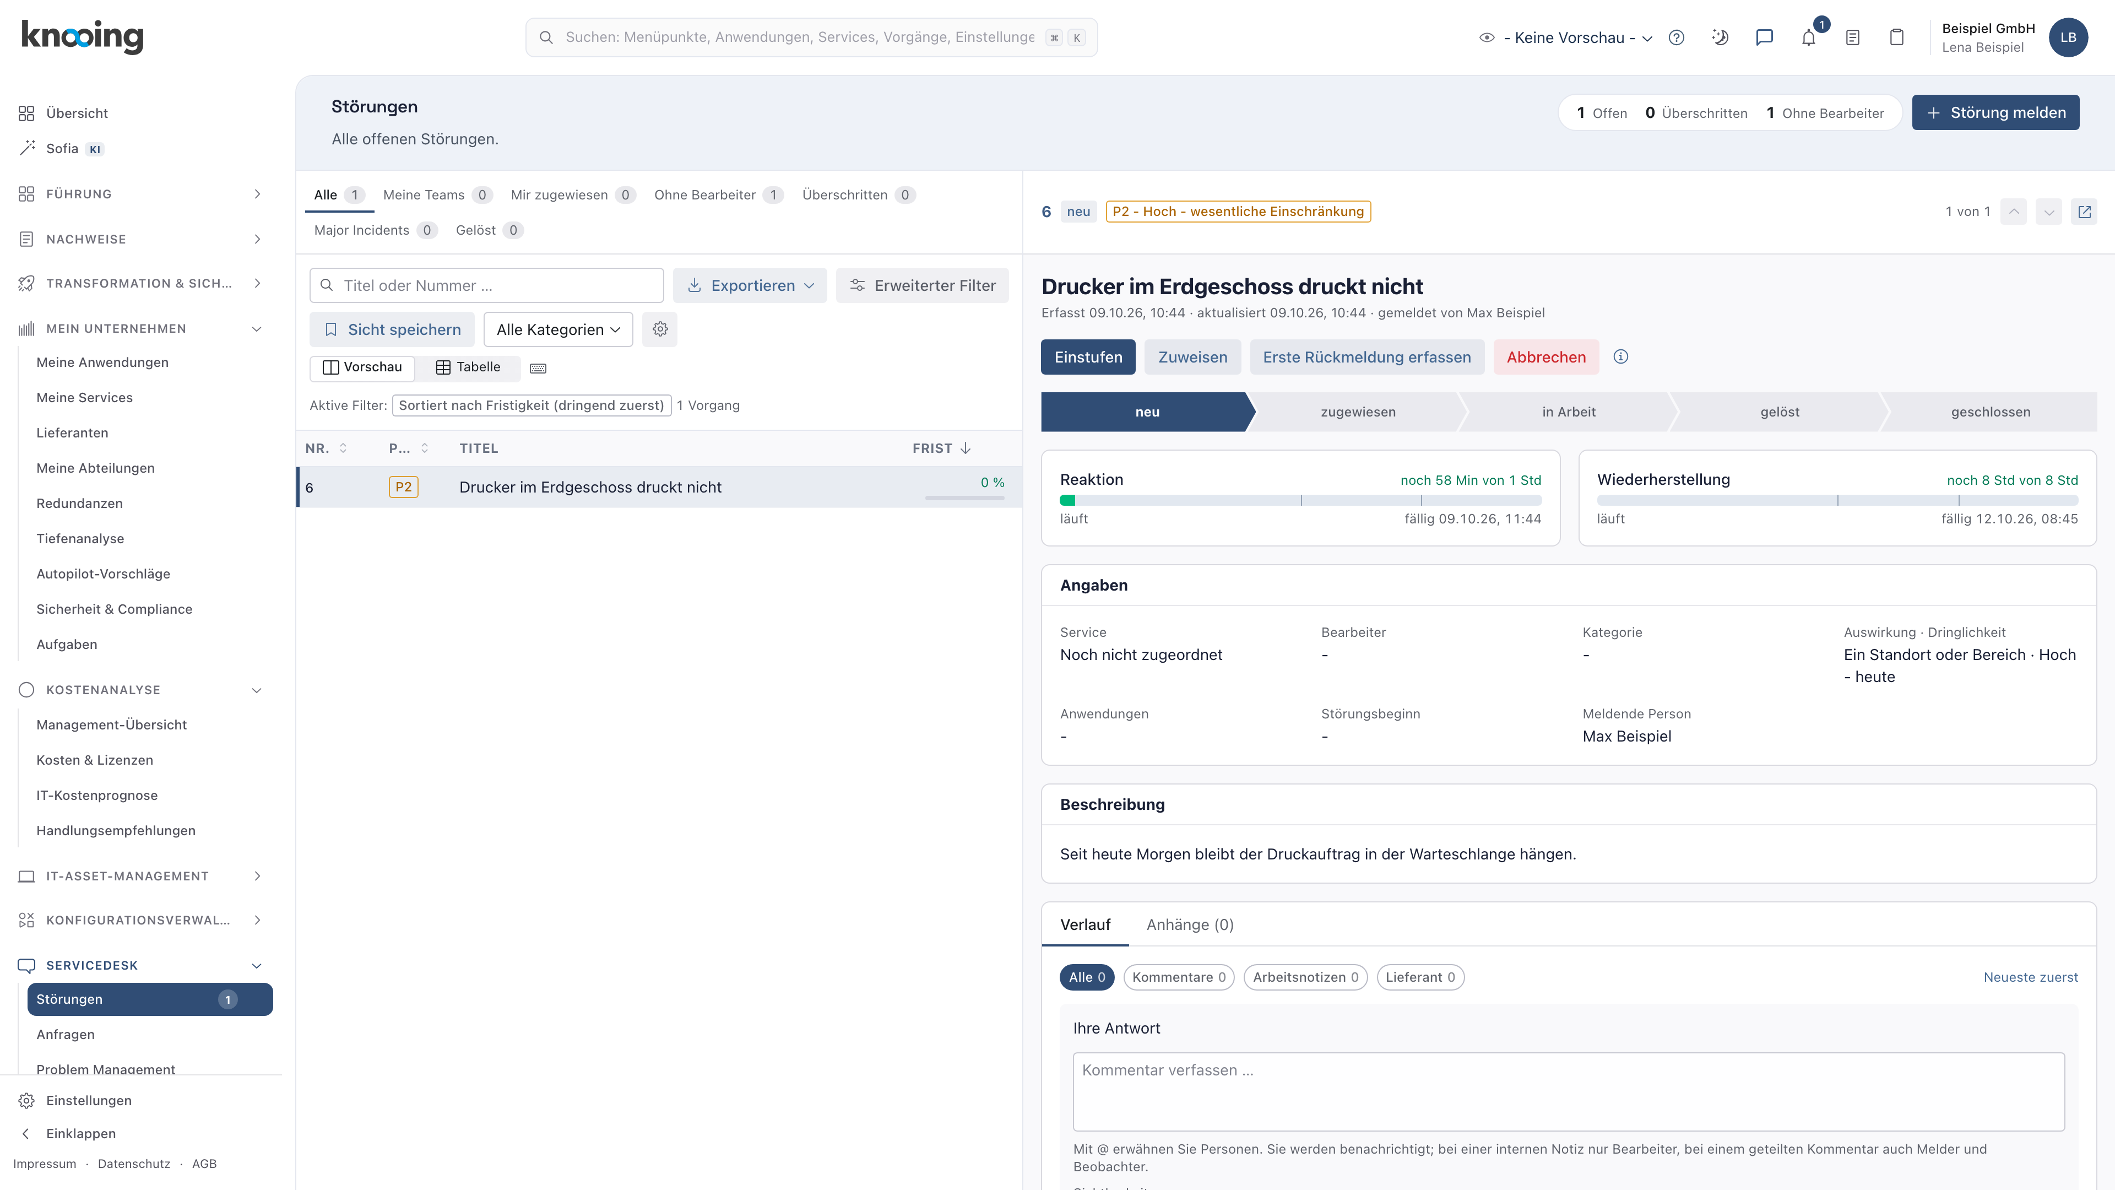The image size is (2115, 1190).
Task: Open list settings gear icon
Action: tap(660, 329)
